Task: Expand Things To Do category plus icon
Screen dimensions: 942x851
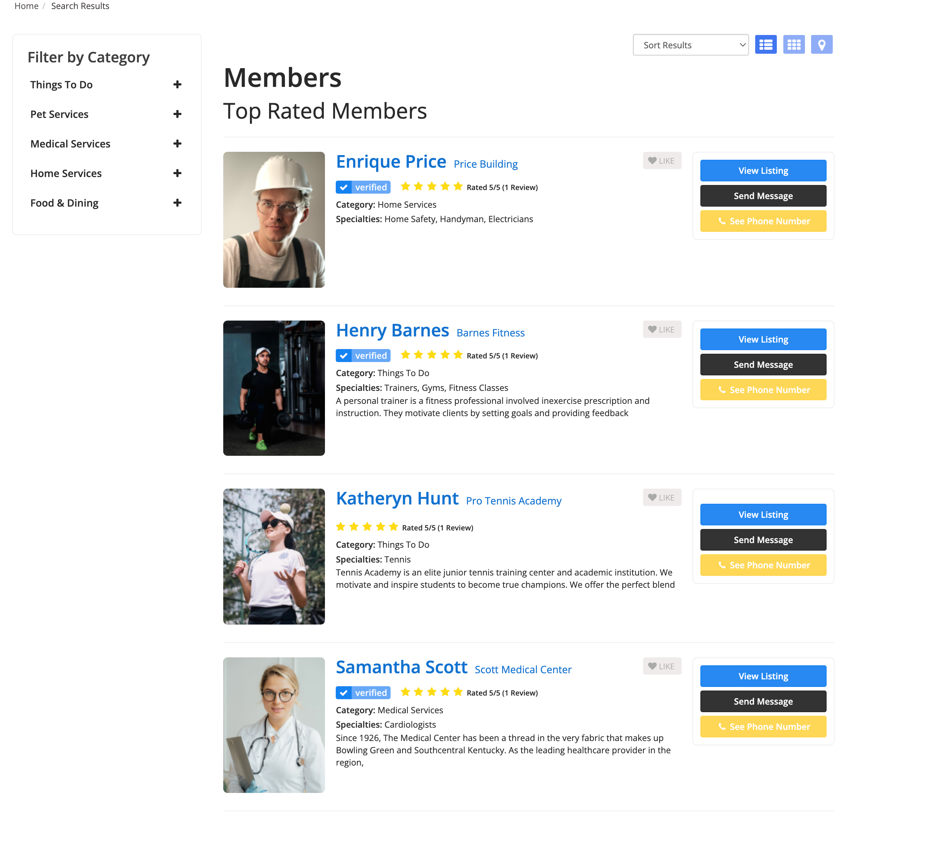Action: click(177, 84)
